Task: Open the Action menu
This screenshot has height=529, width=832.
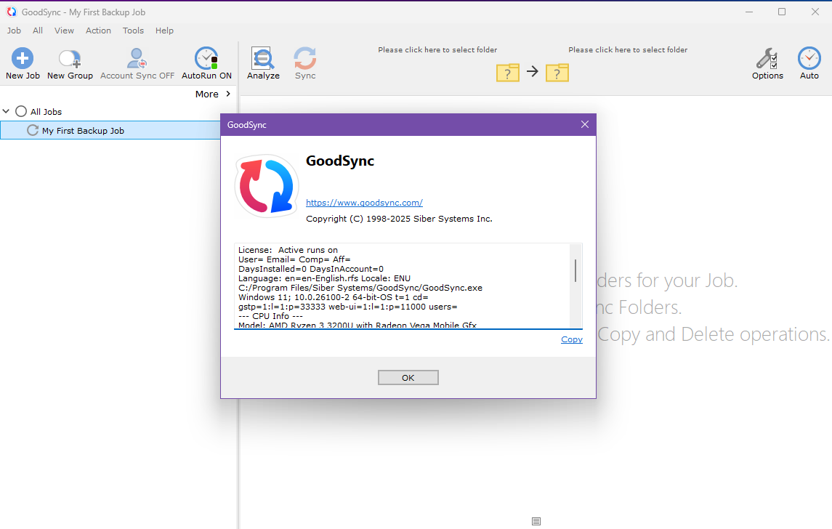Action: click(x=98, y=31)
